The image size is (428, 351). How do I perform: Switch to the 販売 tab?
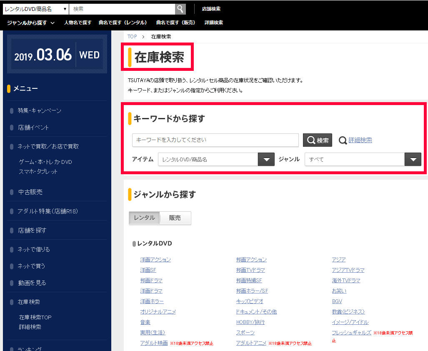[x=175, y=218]
